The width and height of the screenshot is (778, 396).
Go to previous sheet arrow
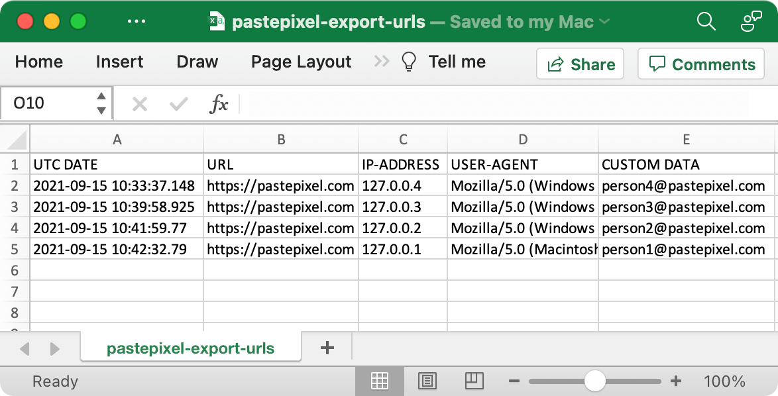tap(25, 349)
